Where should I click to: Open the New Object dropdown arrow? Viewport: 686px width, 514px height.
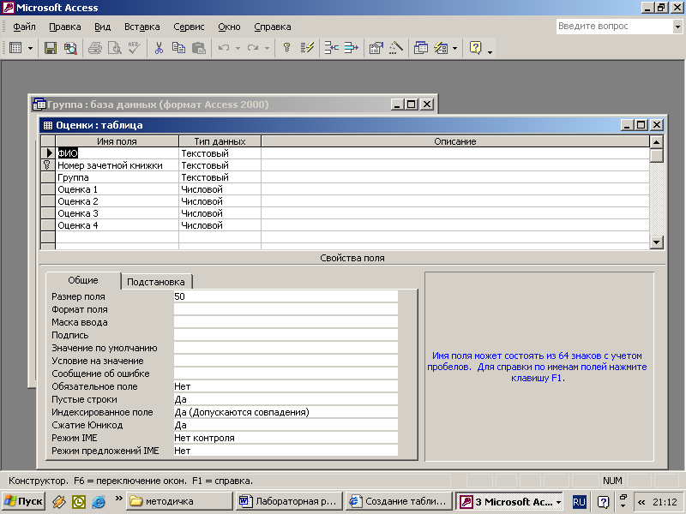[x=454, y=48]
